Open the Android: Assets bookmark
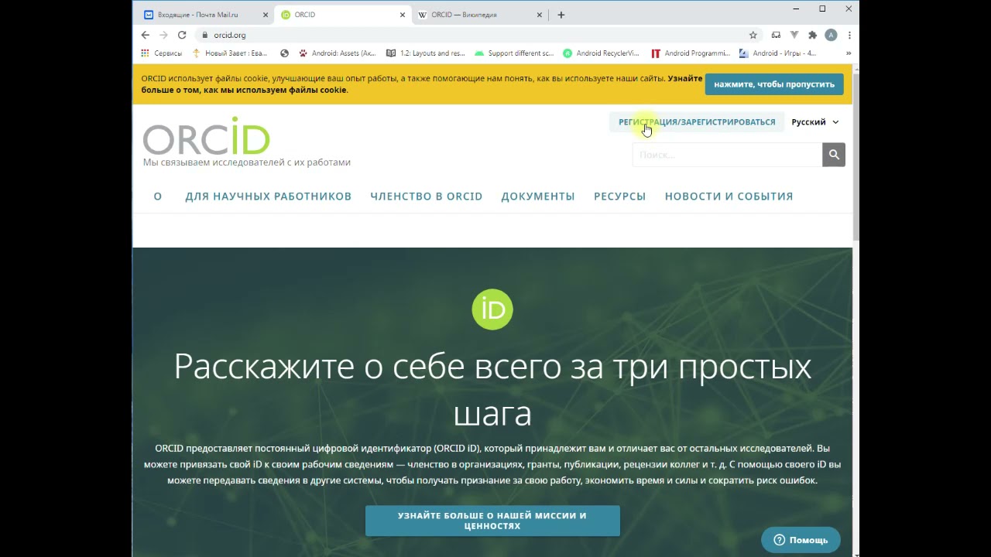The image size is (991, 557). pos(338,53)
